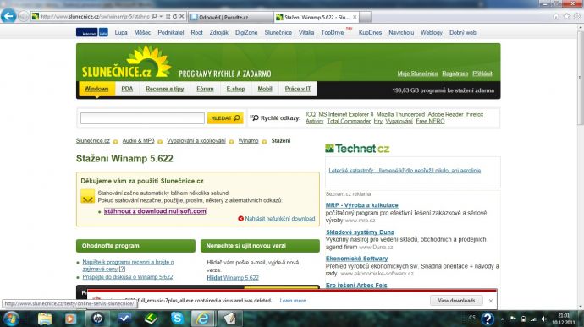Click the volume speaker tray icon
The height and width of the screenshot is (327, 584).
pyautogui.click(x=543, y=319)
